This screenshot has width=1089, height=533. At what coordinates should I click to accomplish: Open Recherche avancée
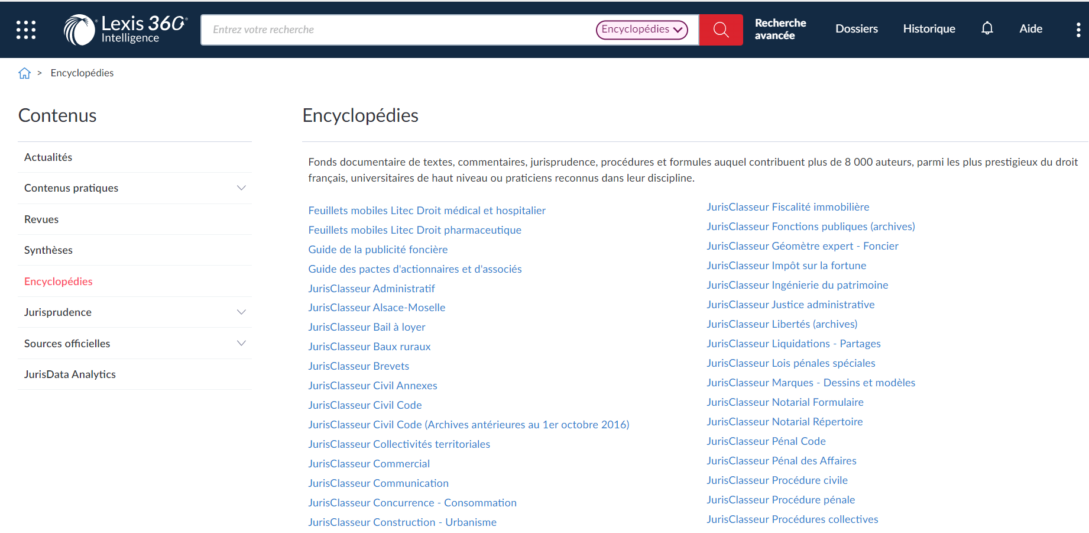[780, 28]
